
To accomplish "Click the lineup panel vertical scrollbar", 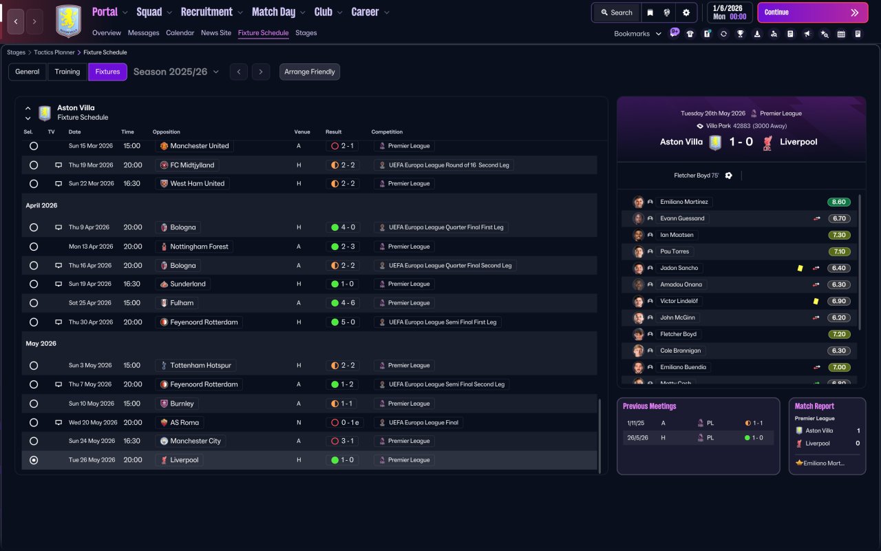I will pos(860,262).
